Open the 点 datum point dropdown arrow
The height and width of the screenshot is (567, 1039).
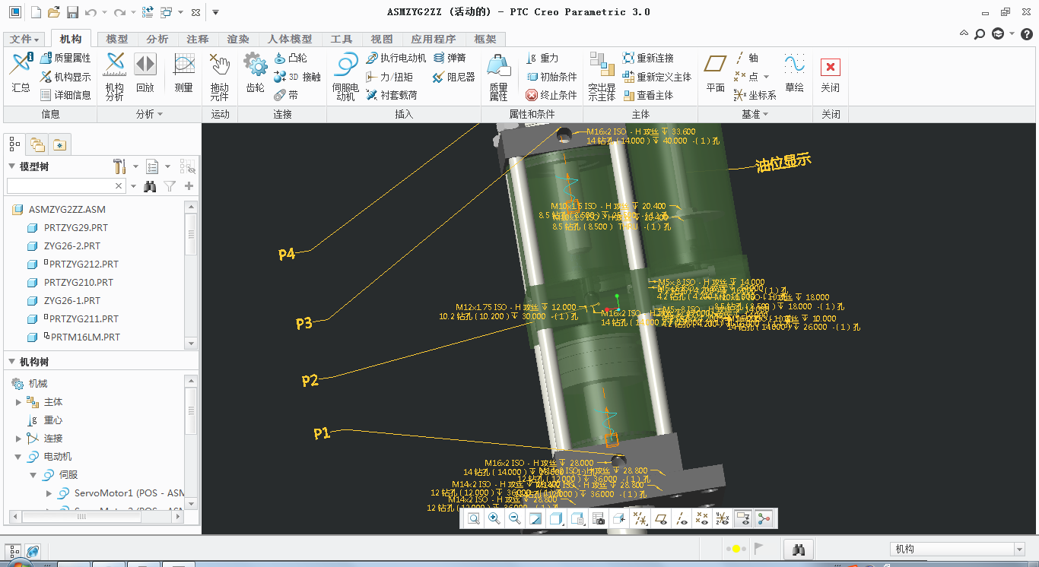766,77
